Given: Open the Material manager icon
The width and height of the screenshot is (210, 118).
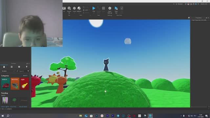Looking at the screenshot, I should coord(79,8).
